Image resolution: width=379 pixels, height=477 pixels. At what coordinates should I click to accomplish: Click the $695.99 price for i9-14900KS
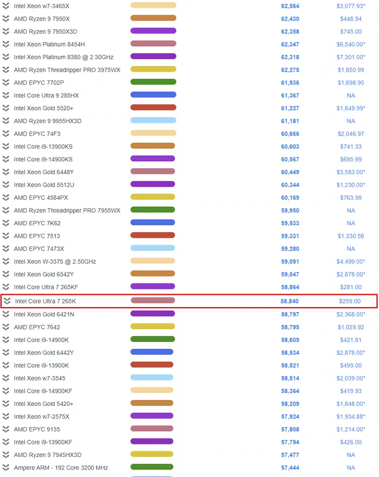click(x=351, y=160)
